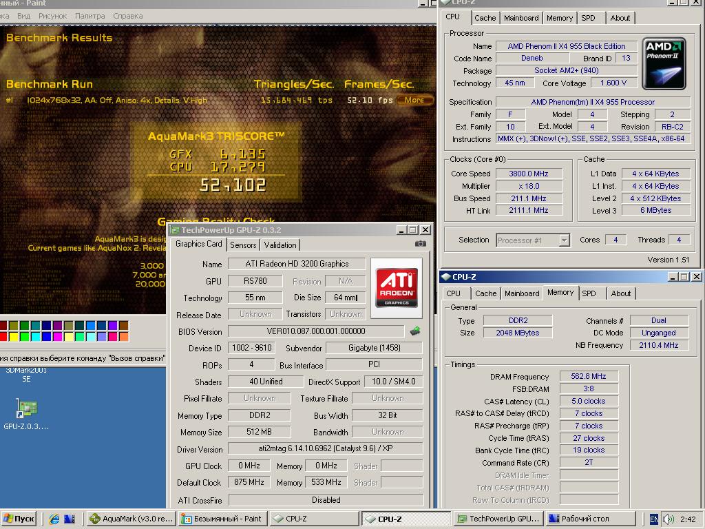The height and width of the screenshot is (529, 705).
Task: Open SPD tab in the upper CPU-Z window
Action: click(x=588, y=18)
